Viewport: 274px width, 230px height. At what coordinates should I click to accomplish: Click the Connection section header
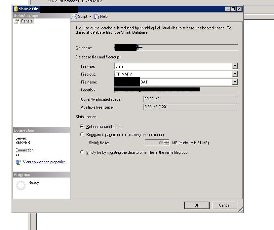(x=41, y=130)
